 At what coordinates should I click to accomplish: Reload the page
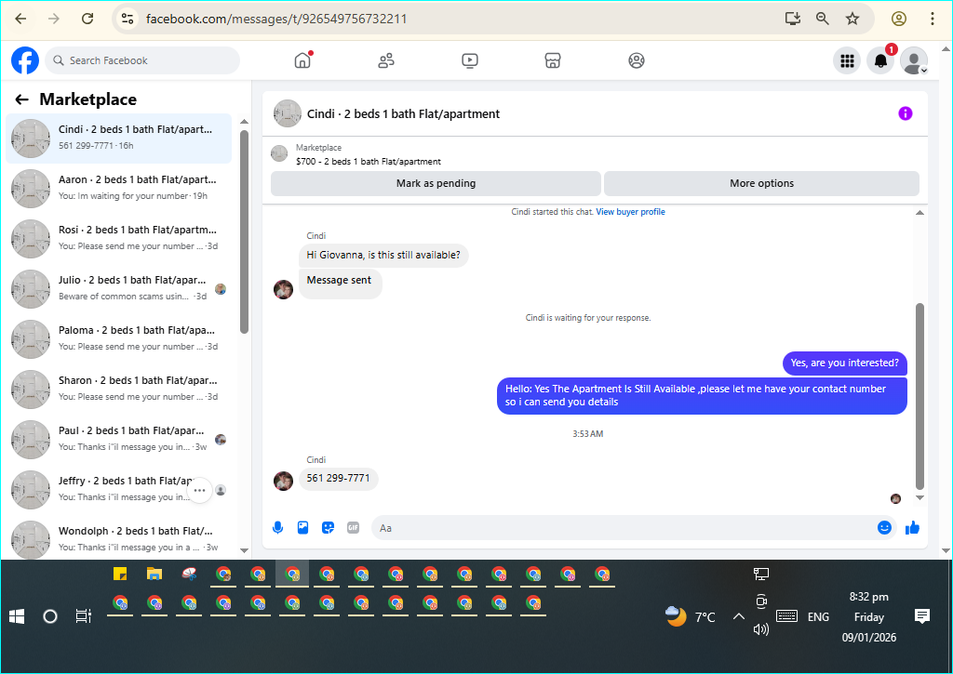tap(87, 19)
